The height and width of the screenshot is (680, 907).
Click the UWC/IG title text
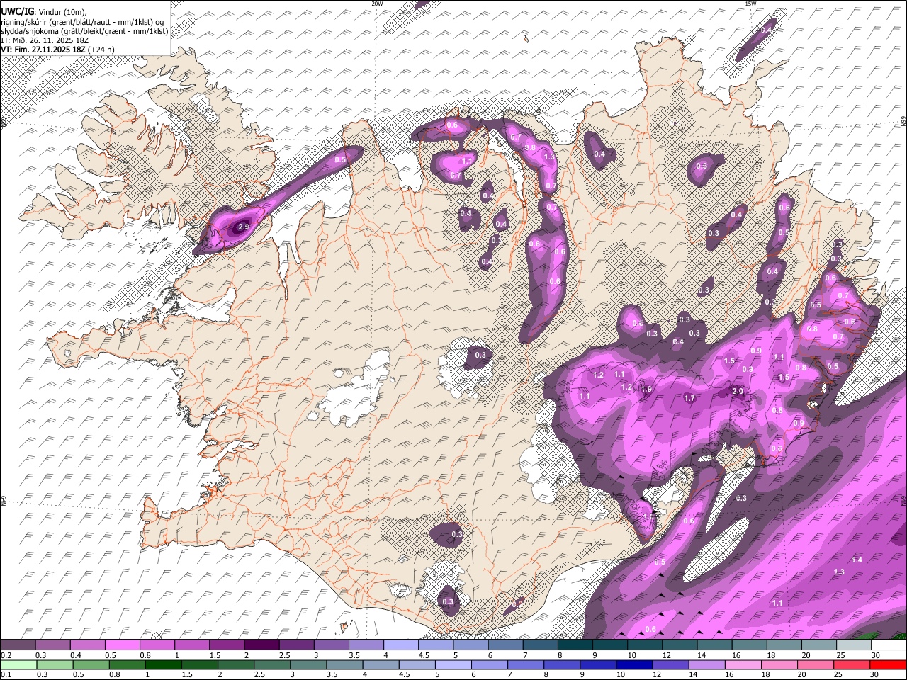click(17, 12)
